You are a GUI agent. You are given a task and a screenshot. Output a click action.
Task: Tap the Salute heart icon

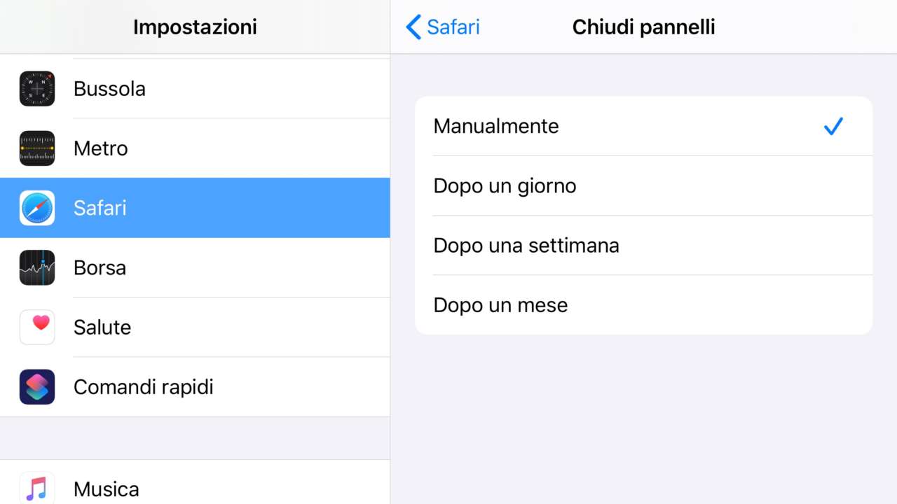pyautogui.click(x=37, y=327)
